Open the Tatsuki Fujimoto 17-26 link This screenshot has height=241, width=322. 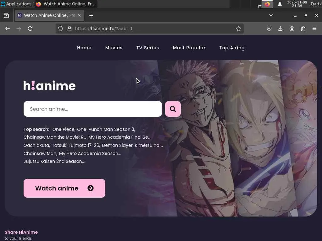[x=76, y=145]
